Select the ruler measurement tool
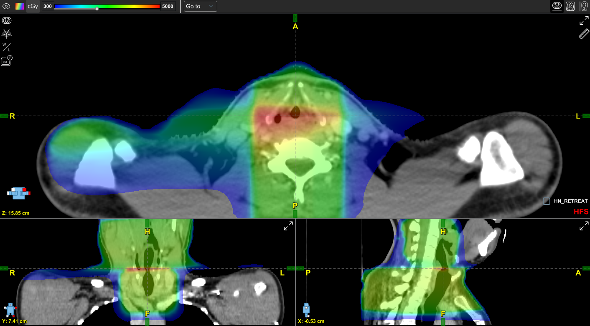 584,34
